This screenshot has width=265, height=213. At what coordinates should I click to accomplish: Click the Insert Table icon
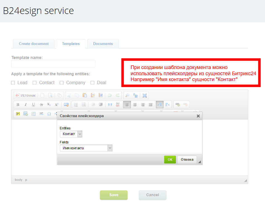pos(34,114)
